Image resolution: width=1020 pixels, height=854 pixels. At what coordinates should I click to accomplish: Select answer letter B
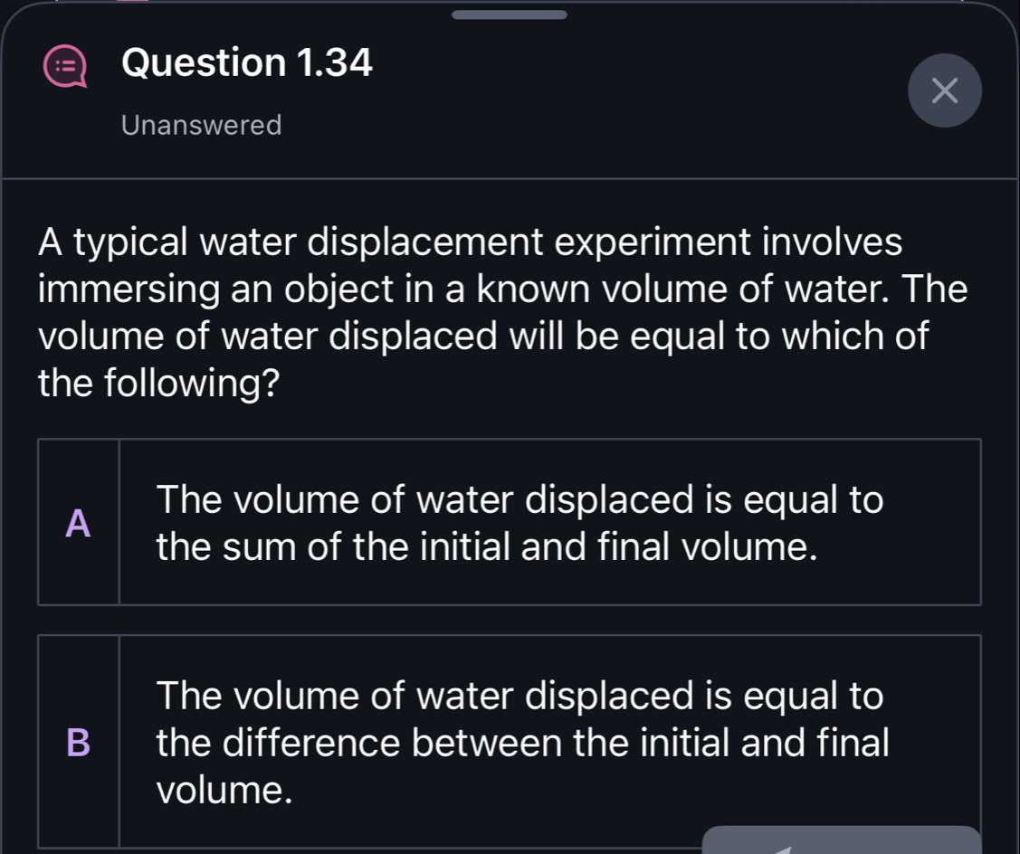tap(80, 742)
